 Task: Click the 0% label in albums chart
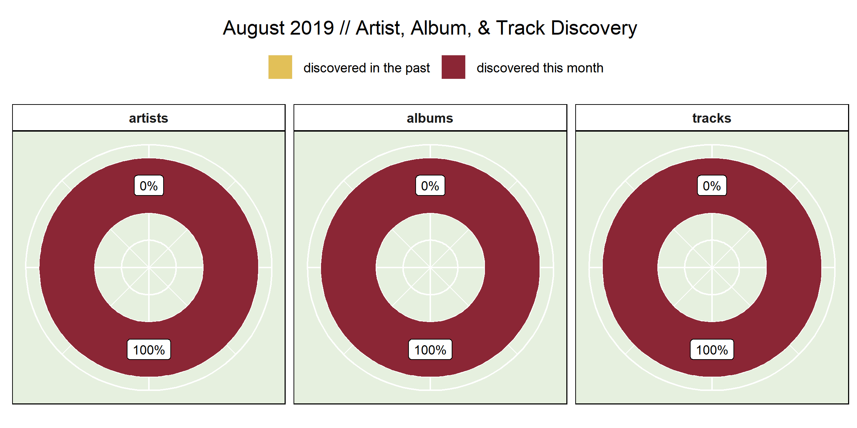[x=430, y=186]
